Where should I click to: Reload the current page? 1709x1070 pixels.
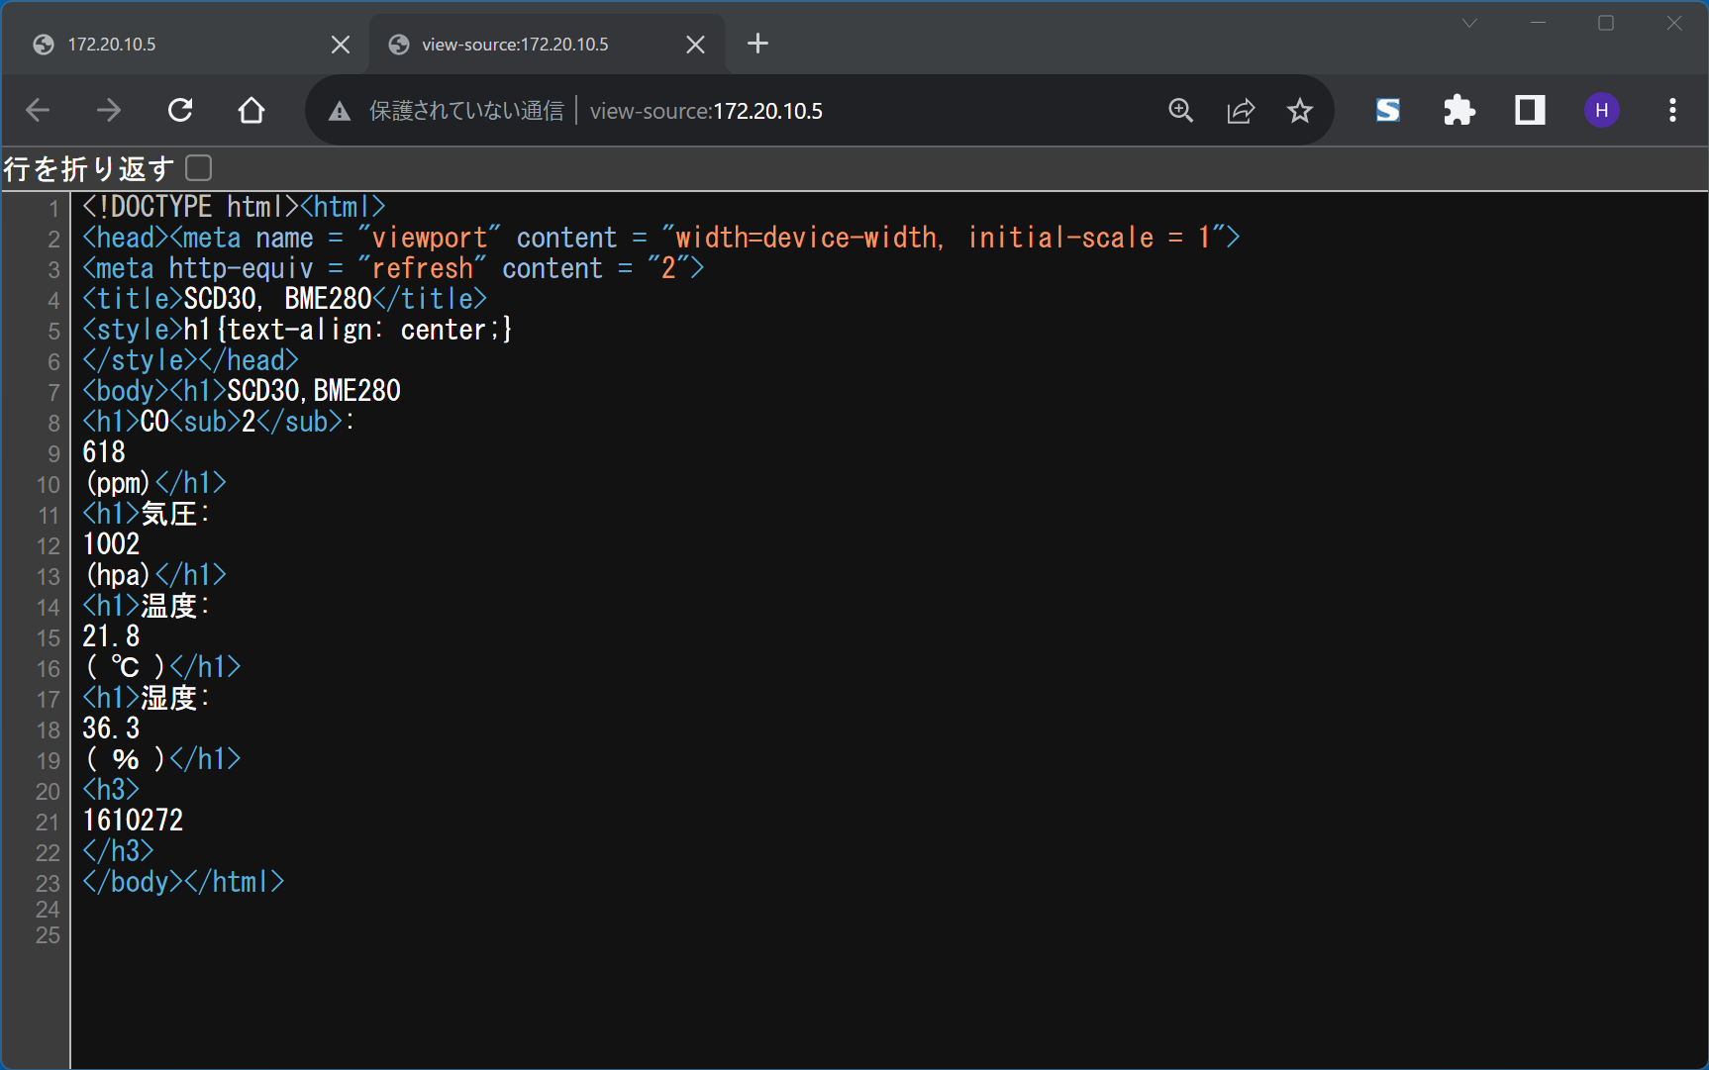pos(180,110)
